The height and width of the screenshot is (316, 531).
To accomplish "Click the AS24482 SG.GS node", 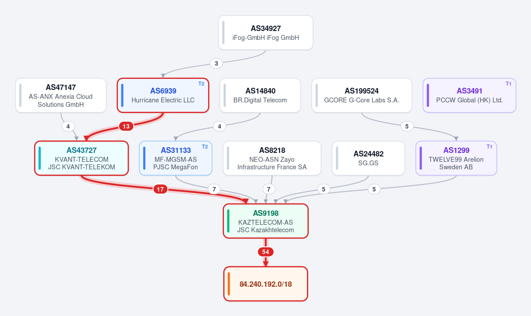I will point(368,158).
